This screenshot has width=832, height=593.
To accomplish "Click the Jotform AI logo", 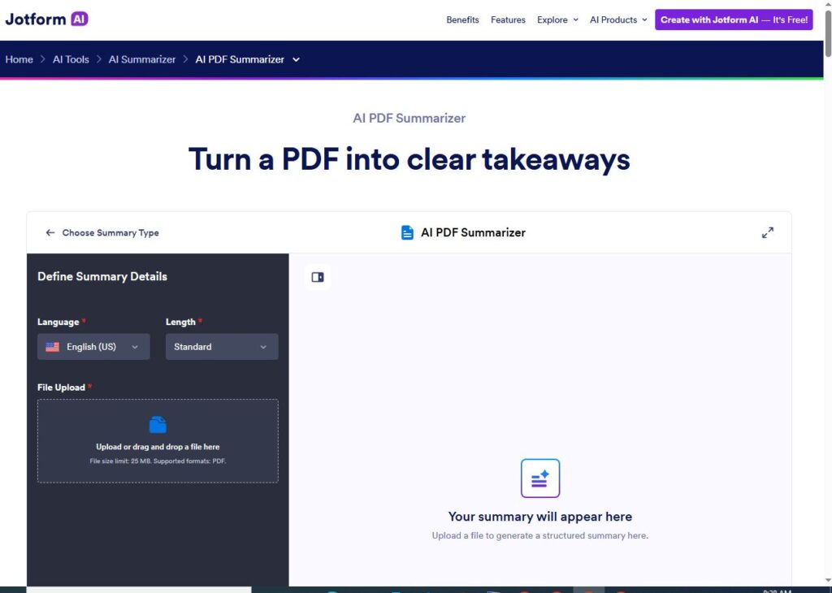I will pos(46,19).
